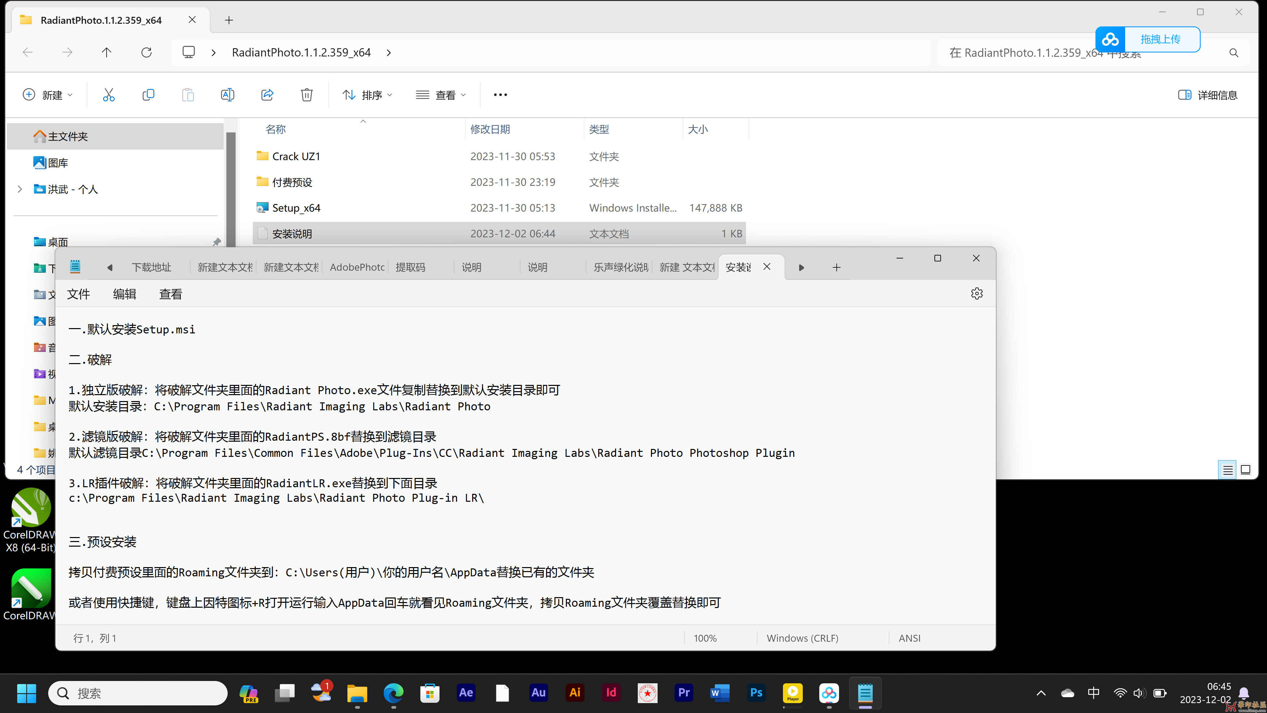Switch Explorer to large thumbnails view

pyautogui.click(x=1245, y=470)
